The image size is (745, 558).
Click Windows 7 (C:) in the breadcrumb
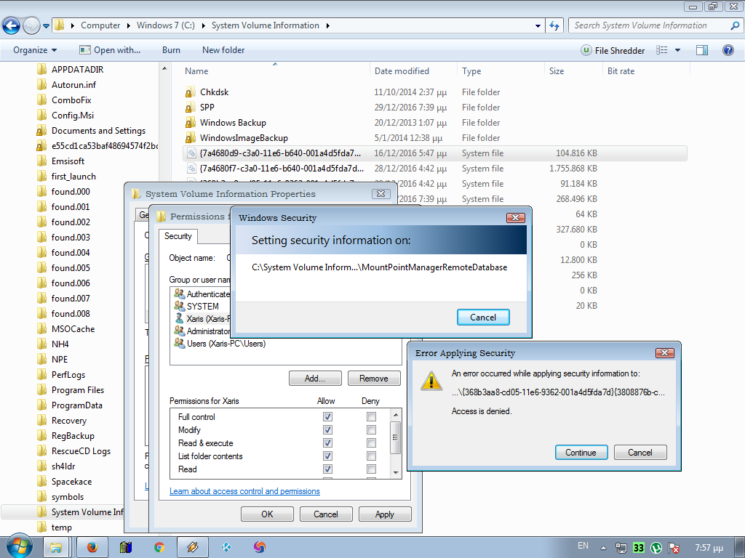[166, 25]
